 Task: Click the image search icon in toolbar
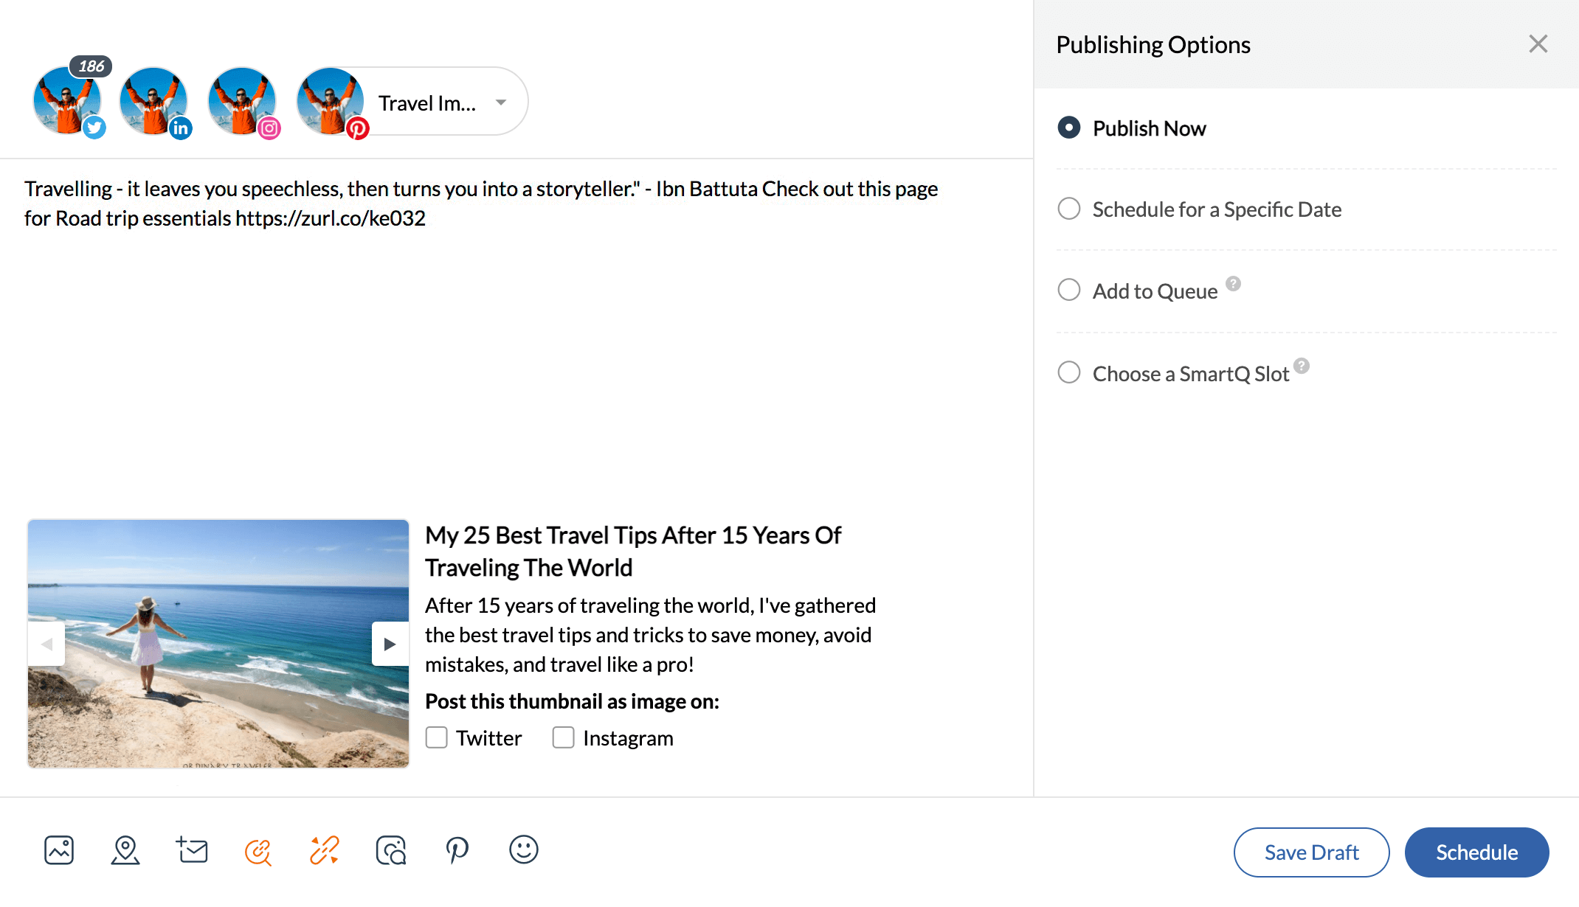391,850
